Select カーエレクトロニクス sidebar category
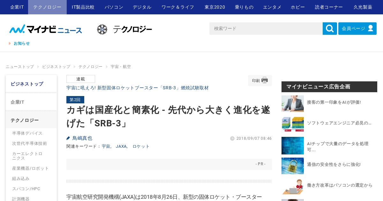The width and height of the screenshot is (383, 201). [x=27, y=156]
